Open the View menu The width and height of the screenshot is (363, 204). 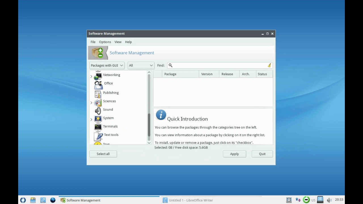coord(118,42)
